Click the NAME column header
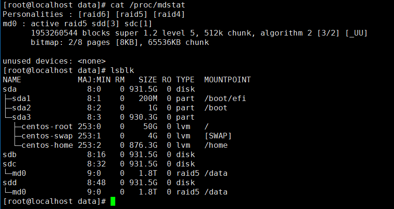This screenshot has height=209, width=394. click(x=12, y=80)
